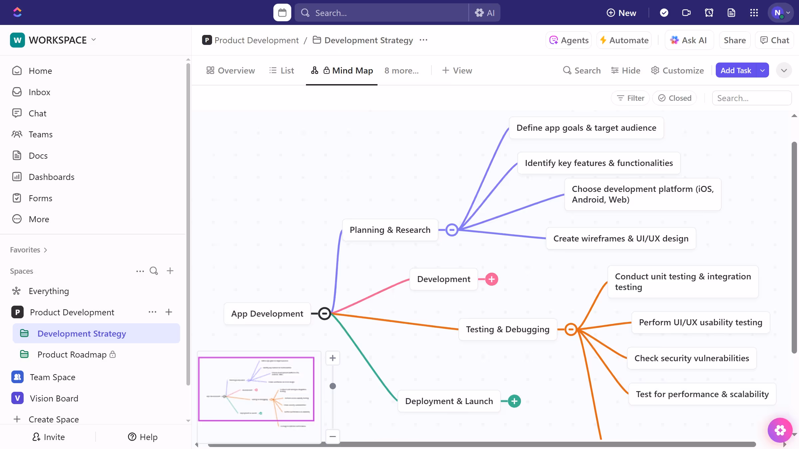Open the Add Task dropdown arrow
The width and height of the screenshot is (799, 449).
click(x=762, y=70)
